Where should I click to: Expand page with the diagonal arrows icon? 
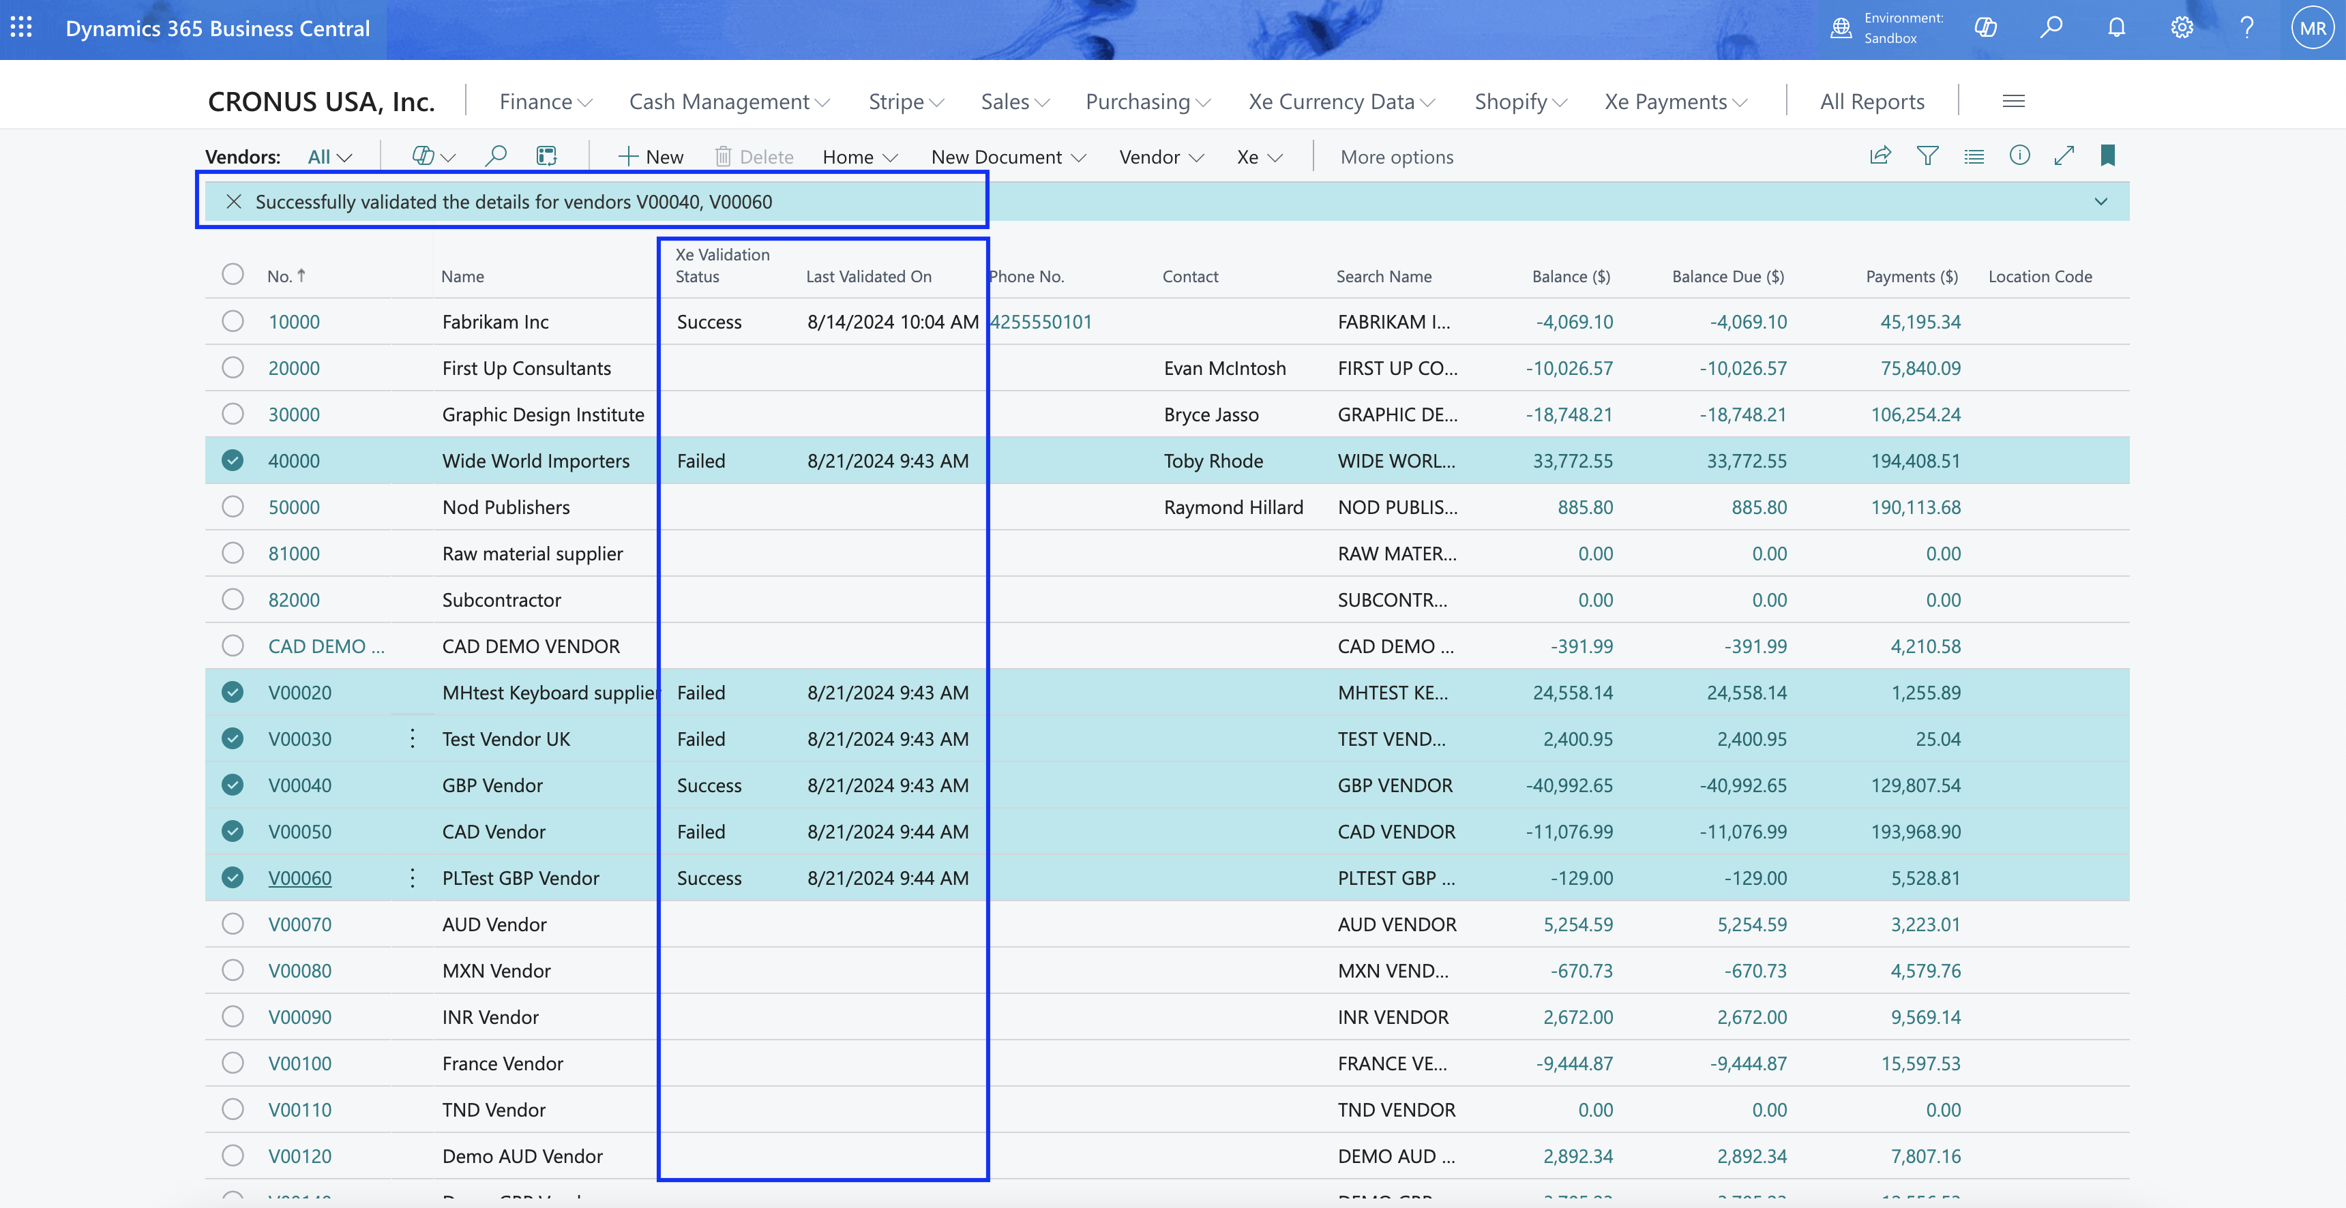click(x=2064, y=155)
